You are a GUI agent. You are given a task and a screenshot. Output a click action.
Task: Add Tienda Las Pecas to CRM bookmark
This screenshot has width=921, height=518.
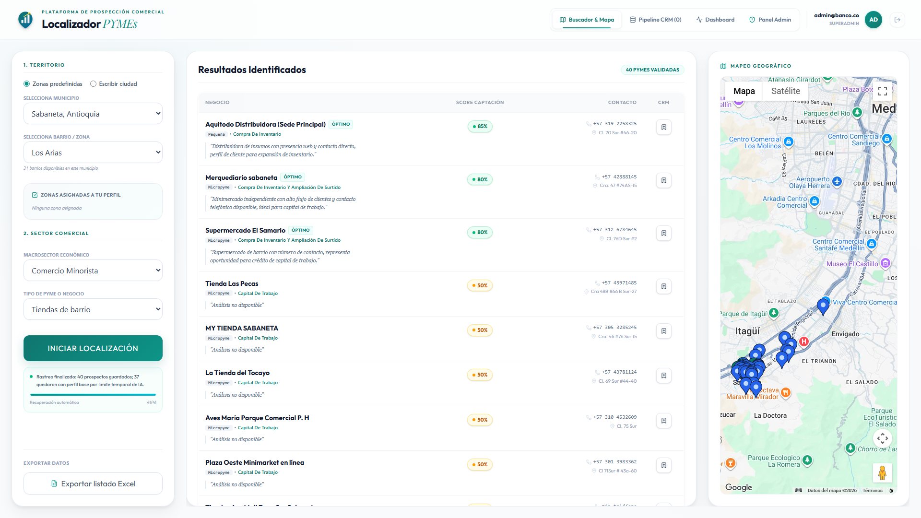click(x=664, y=286)
